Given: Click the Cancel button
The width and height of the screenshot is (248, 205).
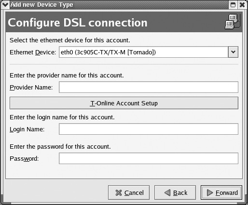Looking at the screenshot, I should 129,192.
